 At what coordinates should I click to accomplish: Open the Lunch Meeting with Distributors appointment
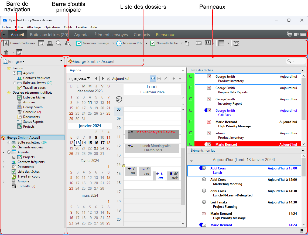pos(152,148)
